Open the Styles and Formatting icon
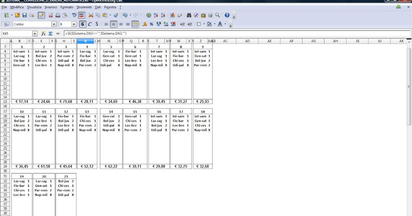Image resolution: width=412 pixels, height=216 pixels. (x=7, y=24)
